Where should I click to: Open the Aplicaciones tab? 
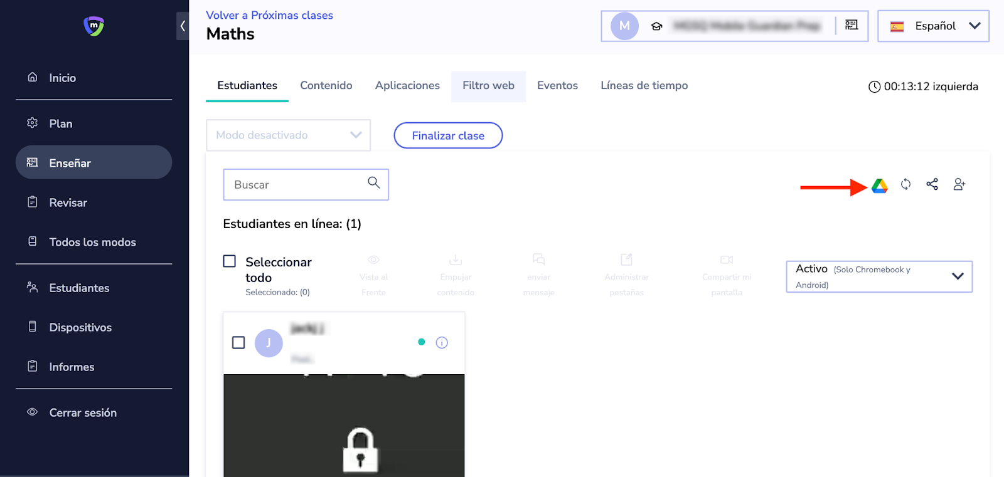pos(407,86)
